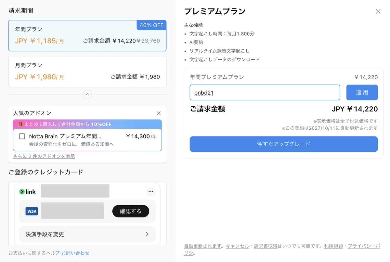Click the VISA card logo

pyautogui.click(x=32, y=211)
